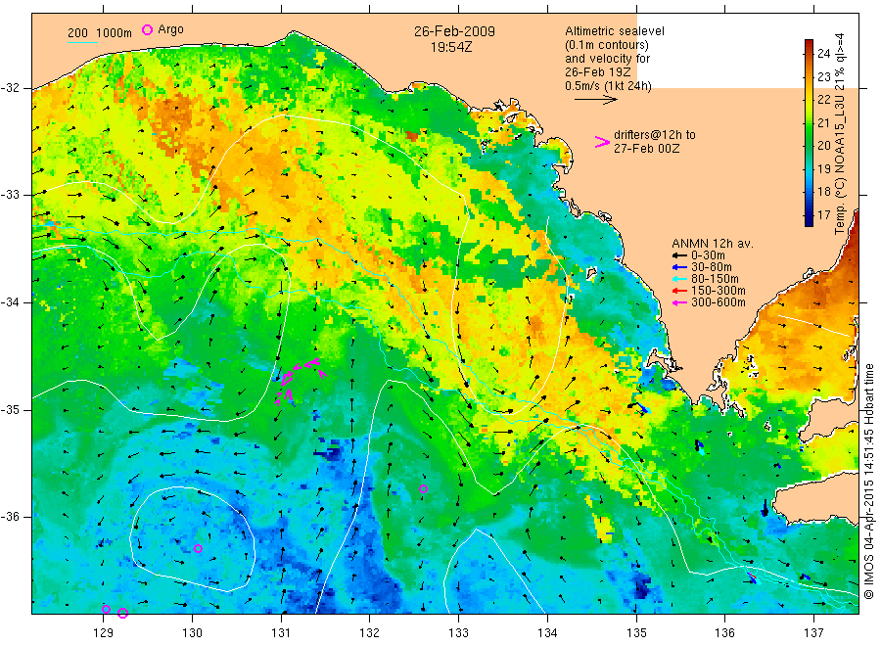The width and height of the screenshot is (881, 646).
Task: Click the "0.5m/s (1kt 24h)" scale text
Action: [x=608, y=86]
